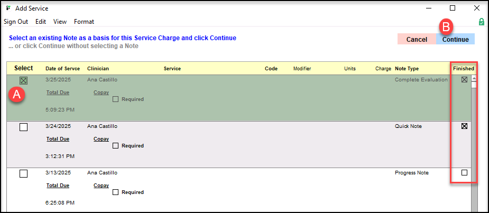Maximize the Add Service window
Viewport: 489px width, 213px height.
click(452, 8)
